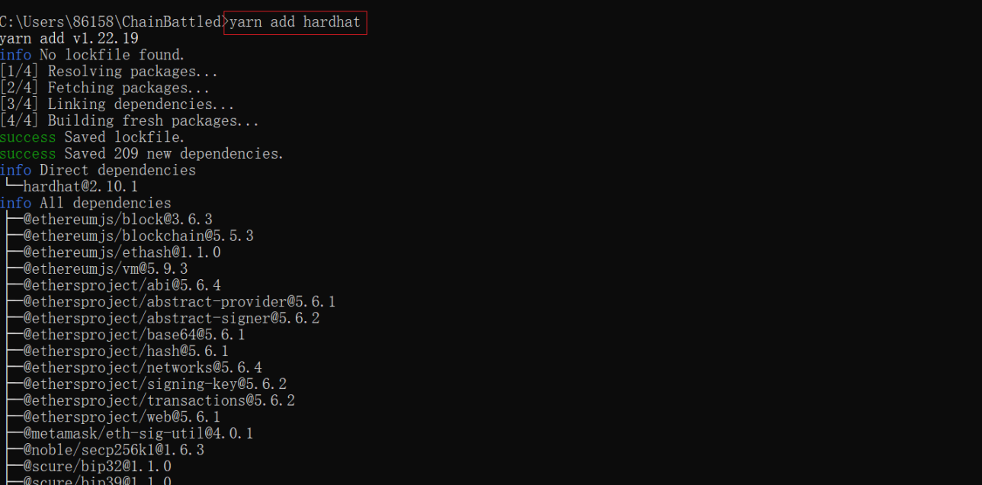This screenshot has height=485, width=982.
Task: Click the "[4/4] Building fresh packages..." line
Action: click(130, 121)
